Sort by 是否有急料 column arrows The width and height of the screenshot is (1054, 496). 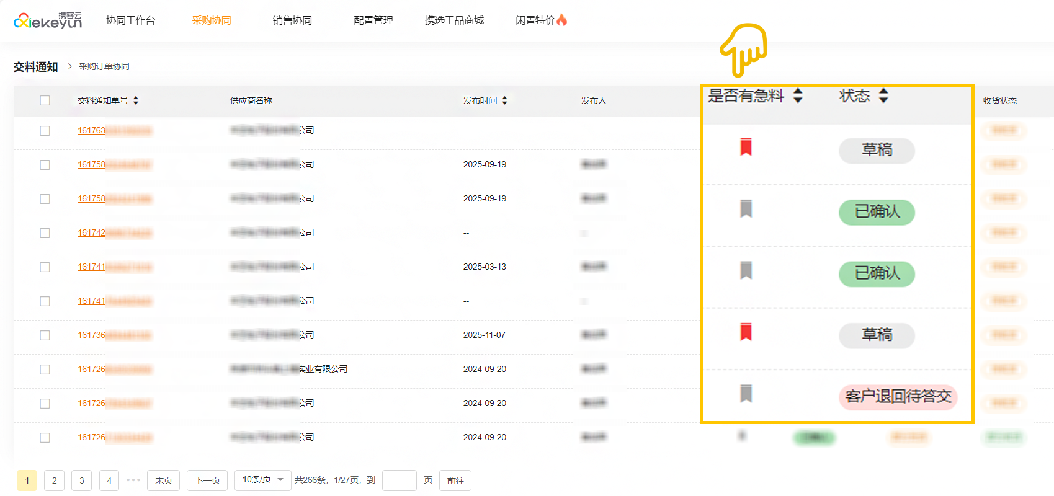pos(798,95)
